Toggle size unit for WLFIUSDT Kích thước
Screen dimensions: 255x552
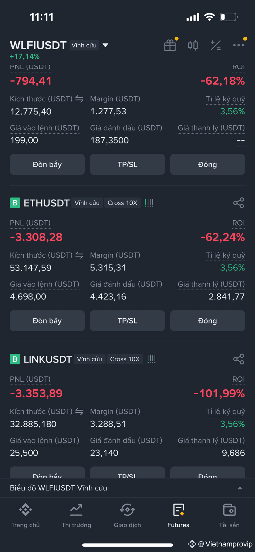coord(79,99)
